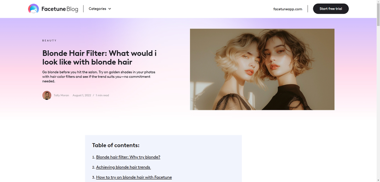This screenshot has height=182, width=380.
Task: Start the free trial
Action: (331, 9)
